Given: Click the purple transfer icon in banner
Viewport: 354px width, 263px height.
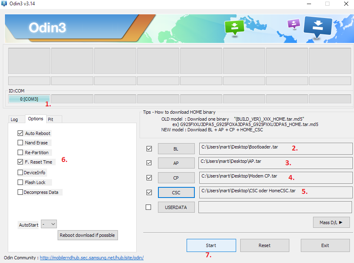Looking at the screenshot, I should click(293, 24).
